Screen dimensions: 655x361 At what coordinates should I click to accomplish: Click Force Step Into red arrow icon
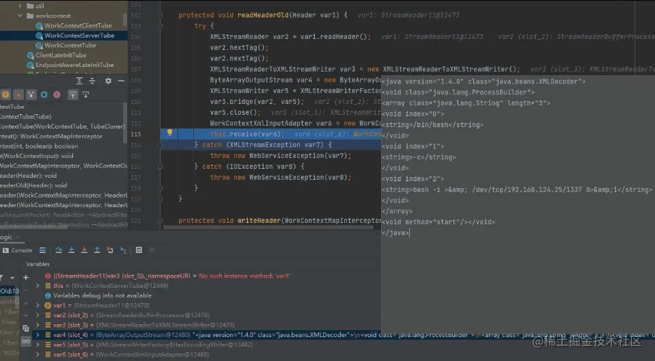[x=84, y=250]
